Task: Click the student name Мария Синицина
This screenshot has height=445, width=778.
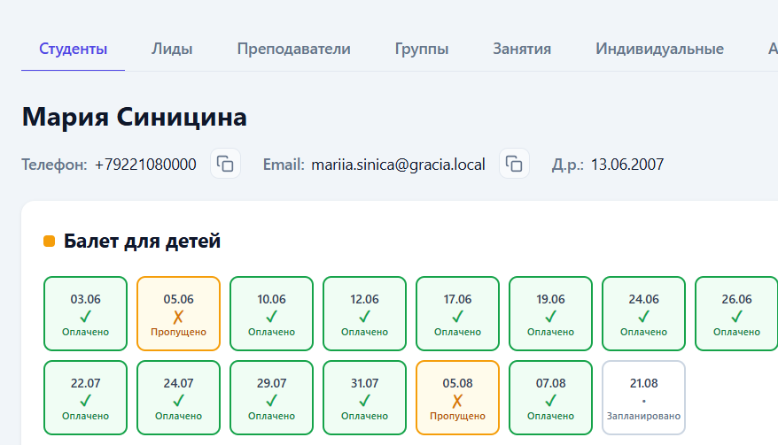Action: 135,118
